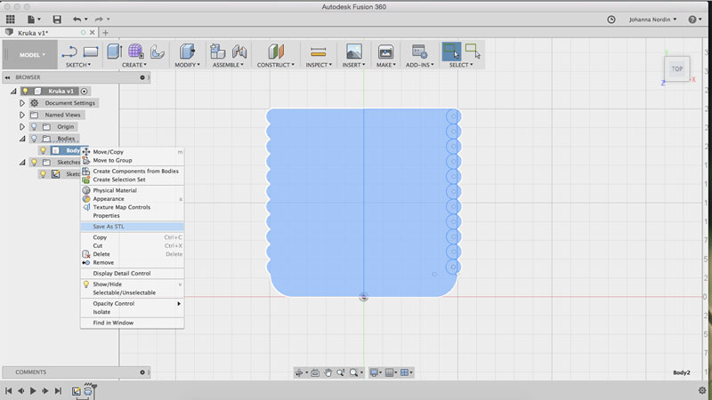Activate Kruka v1 component radio button

pyautogui.click(x=84, y=92)
